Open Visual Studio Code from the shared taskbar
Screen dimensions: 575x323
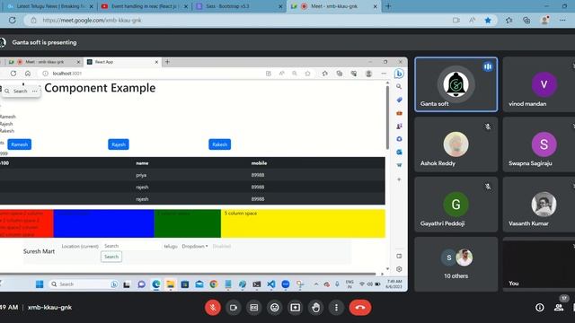pos(271,284)
